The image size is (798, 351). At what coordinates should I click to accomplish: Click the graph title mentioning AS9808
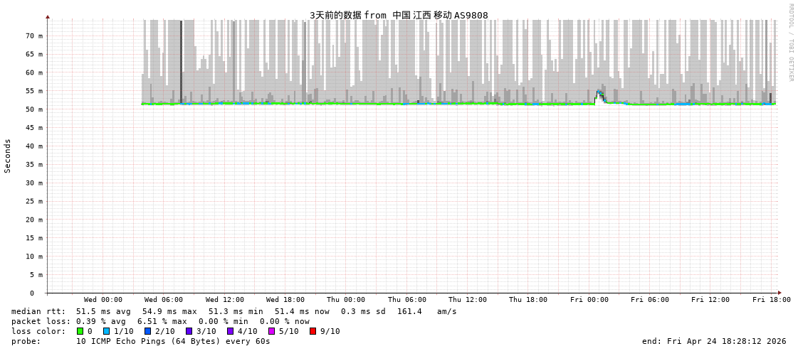pos(399,15)
